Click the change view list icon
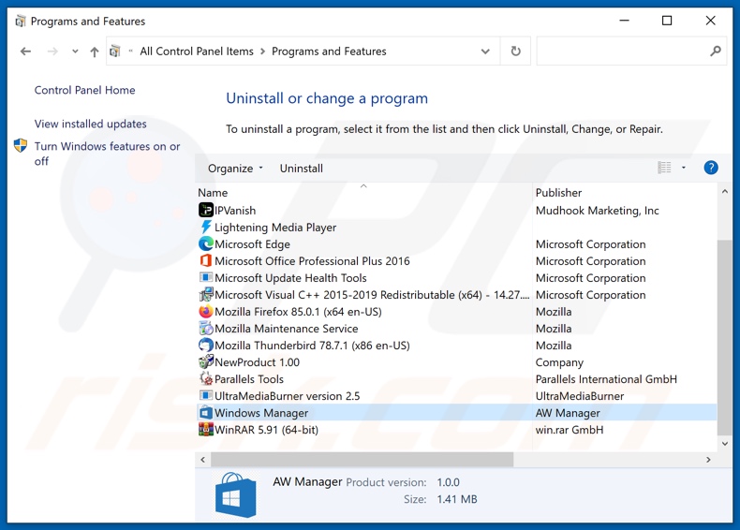Screen dimensions: 740x530 click(x=664, y=168)
